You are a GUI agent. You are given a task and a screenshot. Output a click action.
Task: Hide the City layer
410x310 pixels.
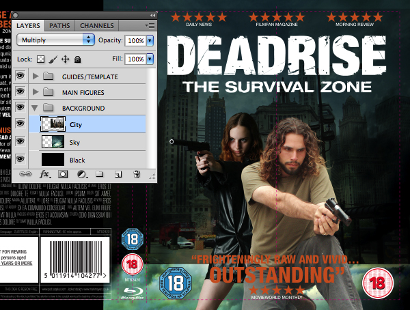[x=20, y=124]
